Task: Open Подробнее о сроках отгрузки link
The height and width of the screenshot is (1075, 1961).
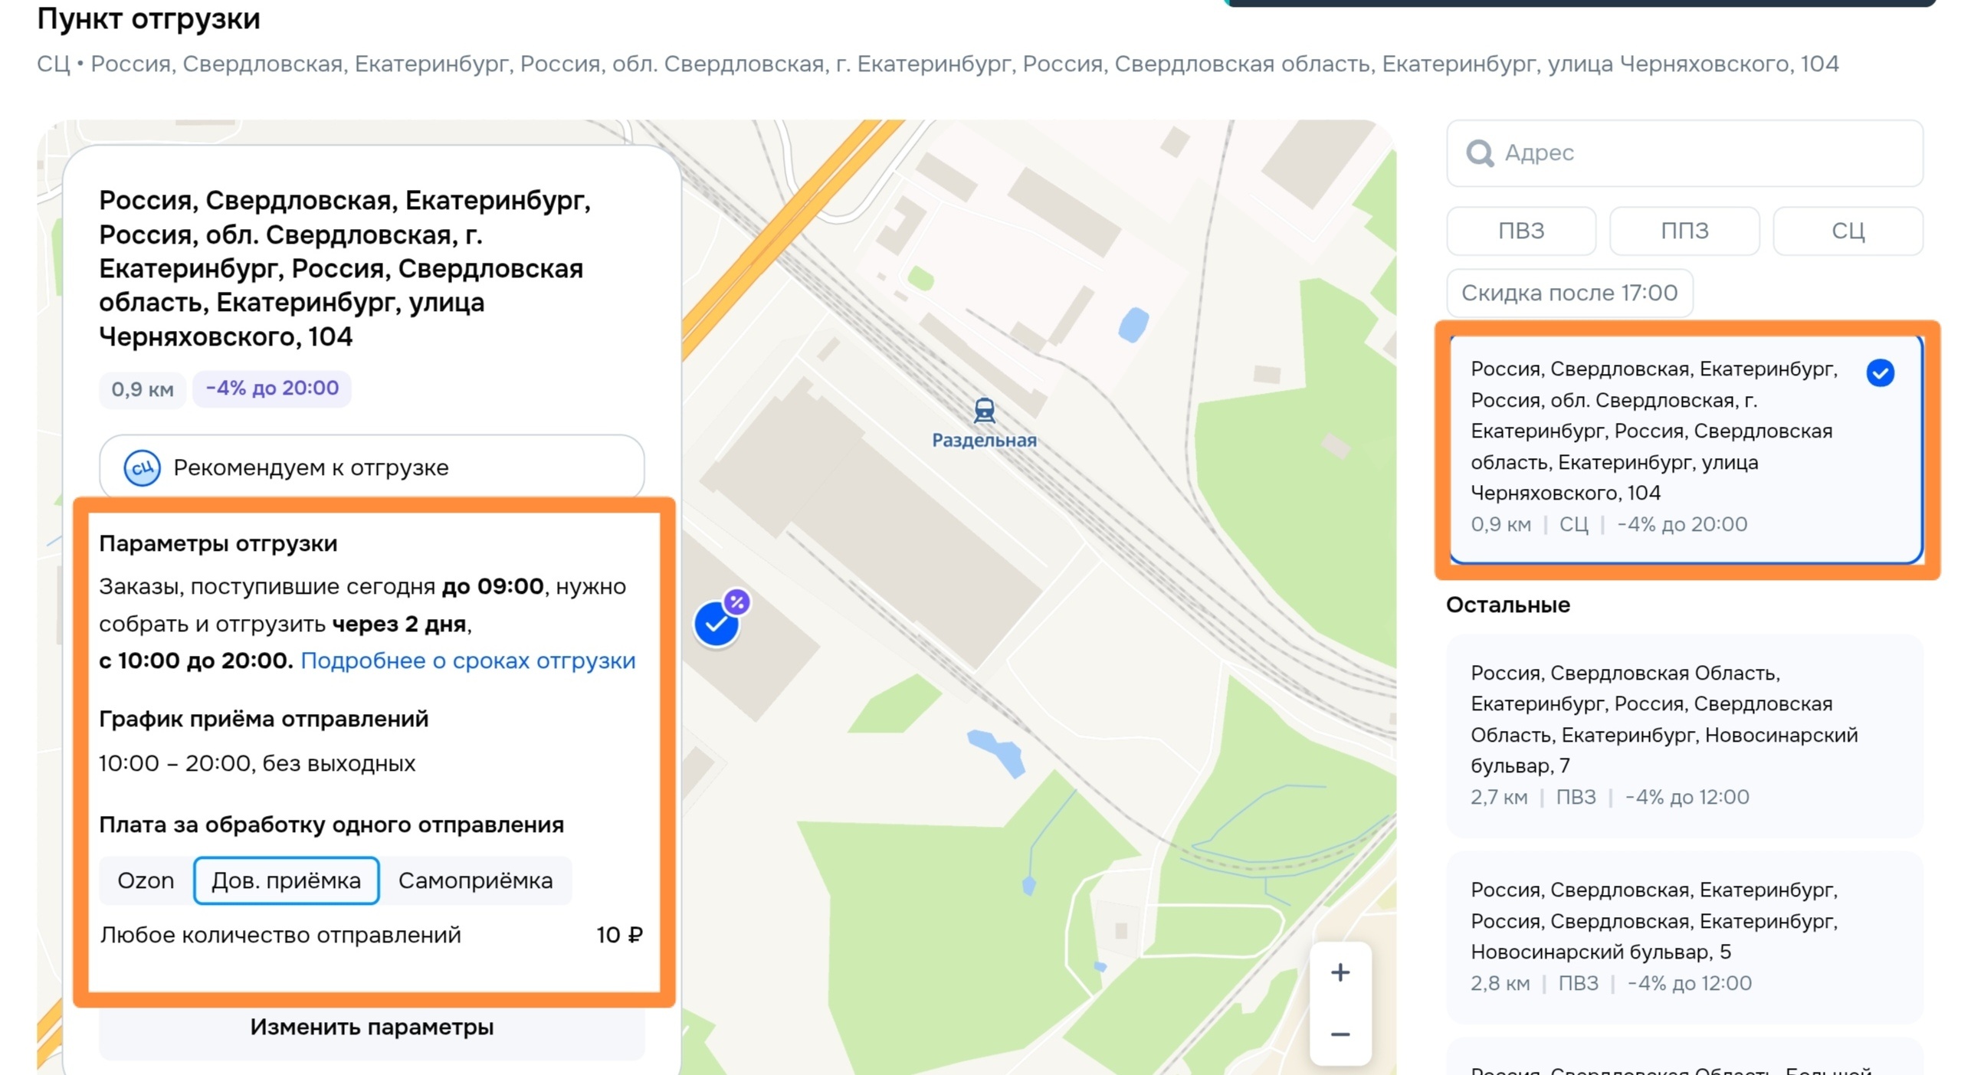Action: click(467, 660)
